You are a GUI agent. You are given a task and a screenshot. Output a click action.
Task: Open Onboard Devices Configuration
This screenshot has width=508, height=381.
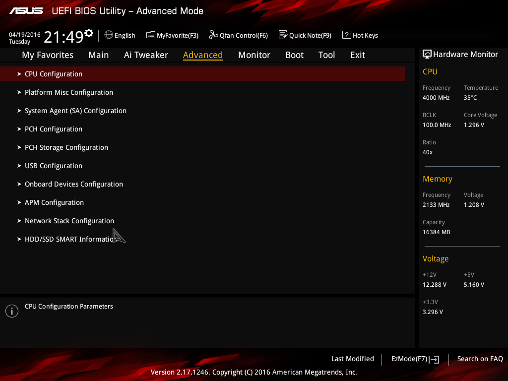(x=202, y=184)
